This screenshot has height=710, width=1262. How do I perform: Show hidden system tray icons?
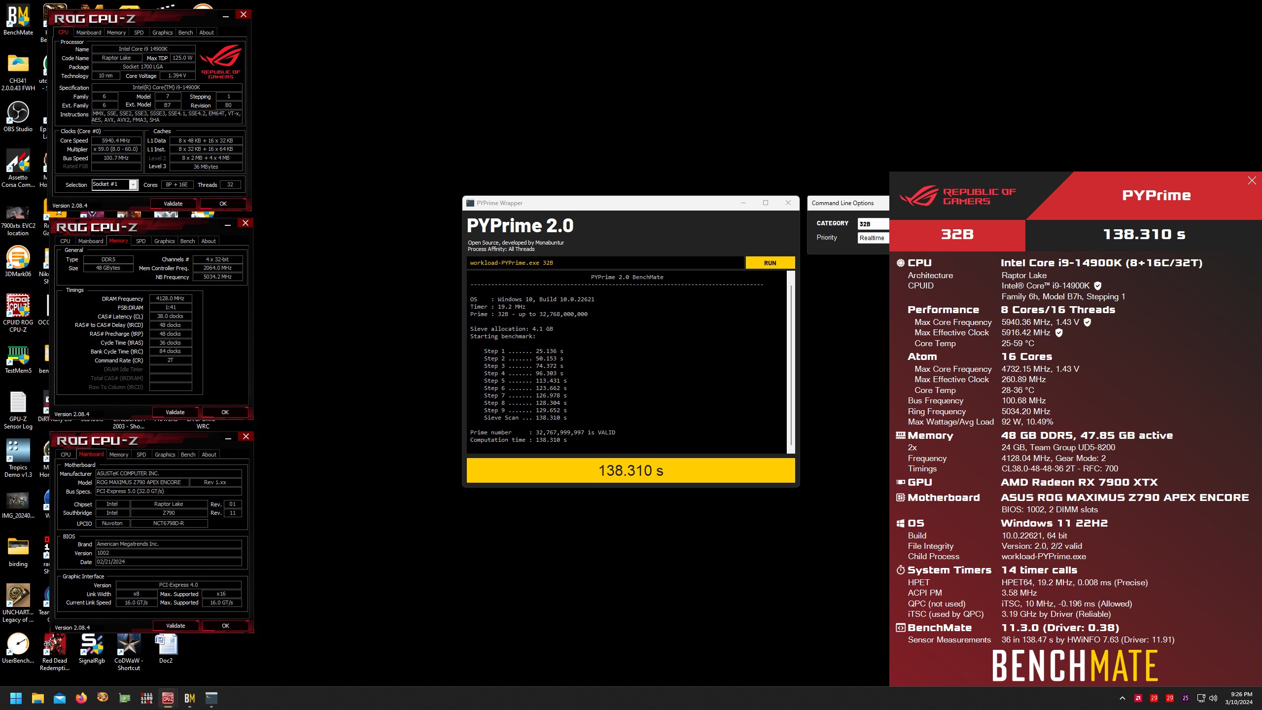[1122, 698]
